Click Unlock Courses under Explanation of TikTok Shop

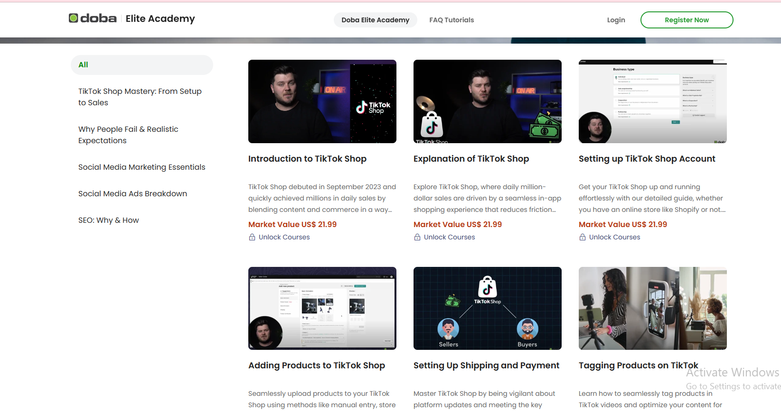click(x=449, y=237)
